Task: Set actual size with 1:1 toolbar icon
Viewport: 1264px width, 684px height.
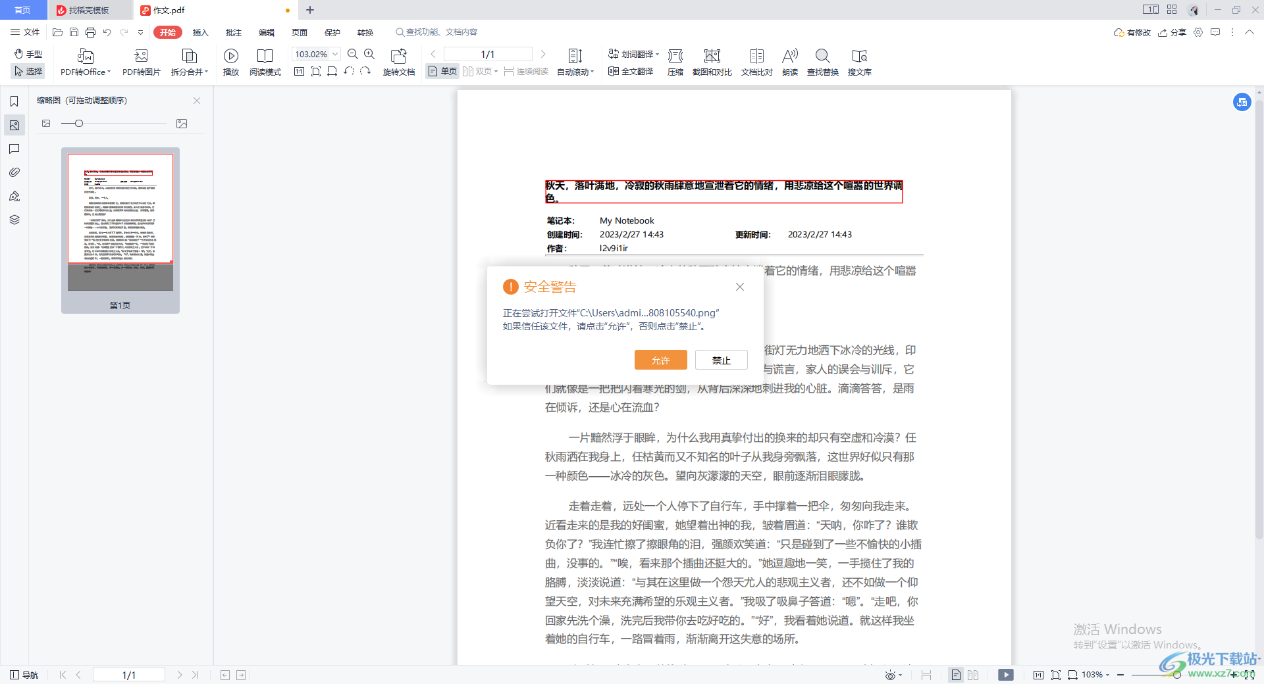Action: pyautogui.click(x=299, y=71)
